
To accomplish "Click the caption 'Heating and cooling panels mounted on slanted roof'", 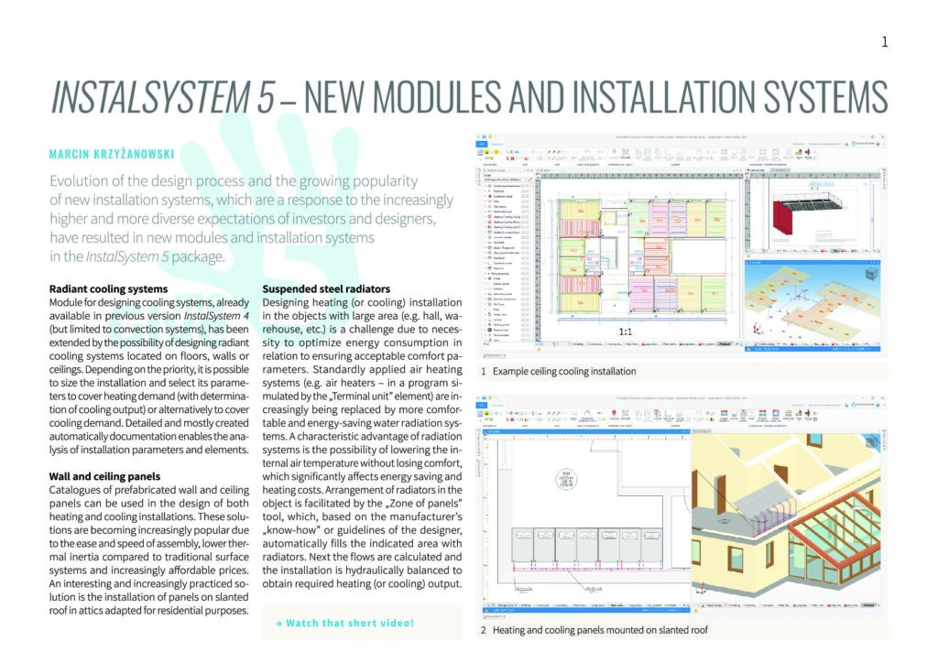I will [x=600, y=630].
